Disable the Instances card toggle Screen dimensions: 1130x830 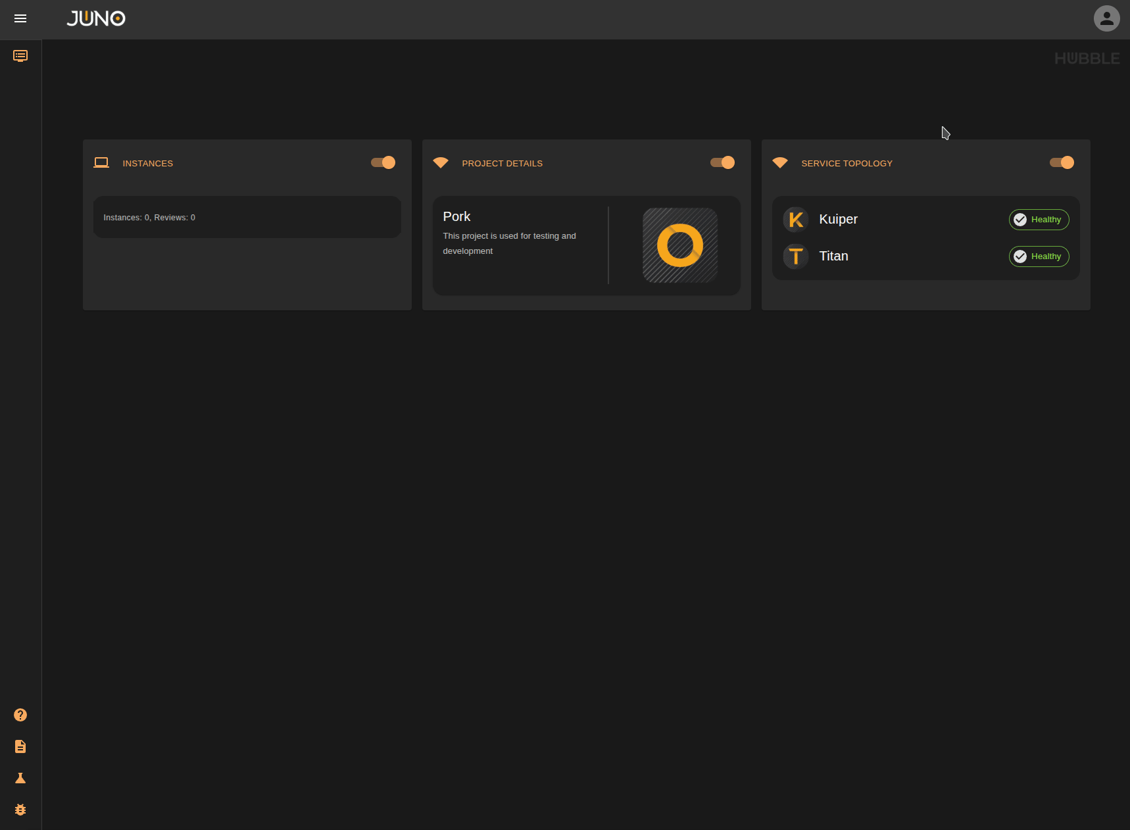pyautogui.click(x=382, y=162)
